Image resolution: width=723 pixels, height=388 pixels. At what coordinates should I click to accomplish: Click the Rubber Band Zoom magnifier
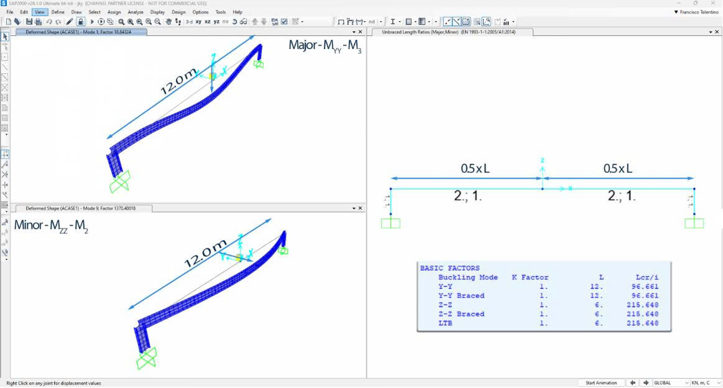[121, 22]
